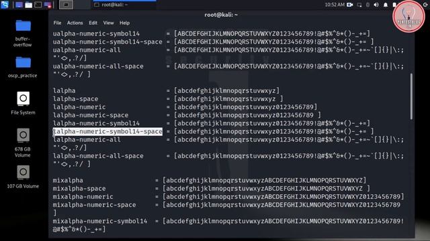Click the final line @#$%^&*()-_+=]
This screenshot has height=241, width=430.
tap(79, 229)
